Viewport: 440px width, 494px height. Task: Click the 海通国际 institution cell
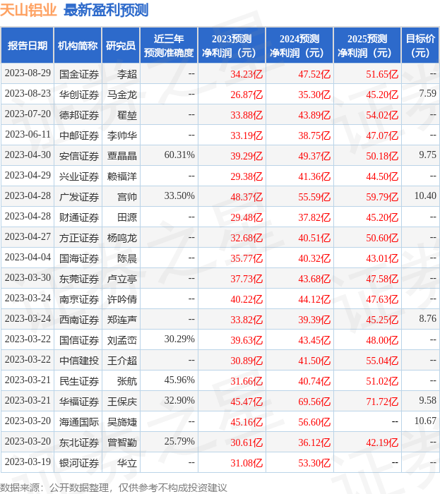tap(79, 422)
